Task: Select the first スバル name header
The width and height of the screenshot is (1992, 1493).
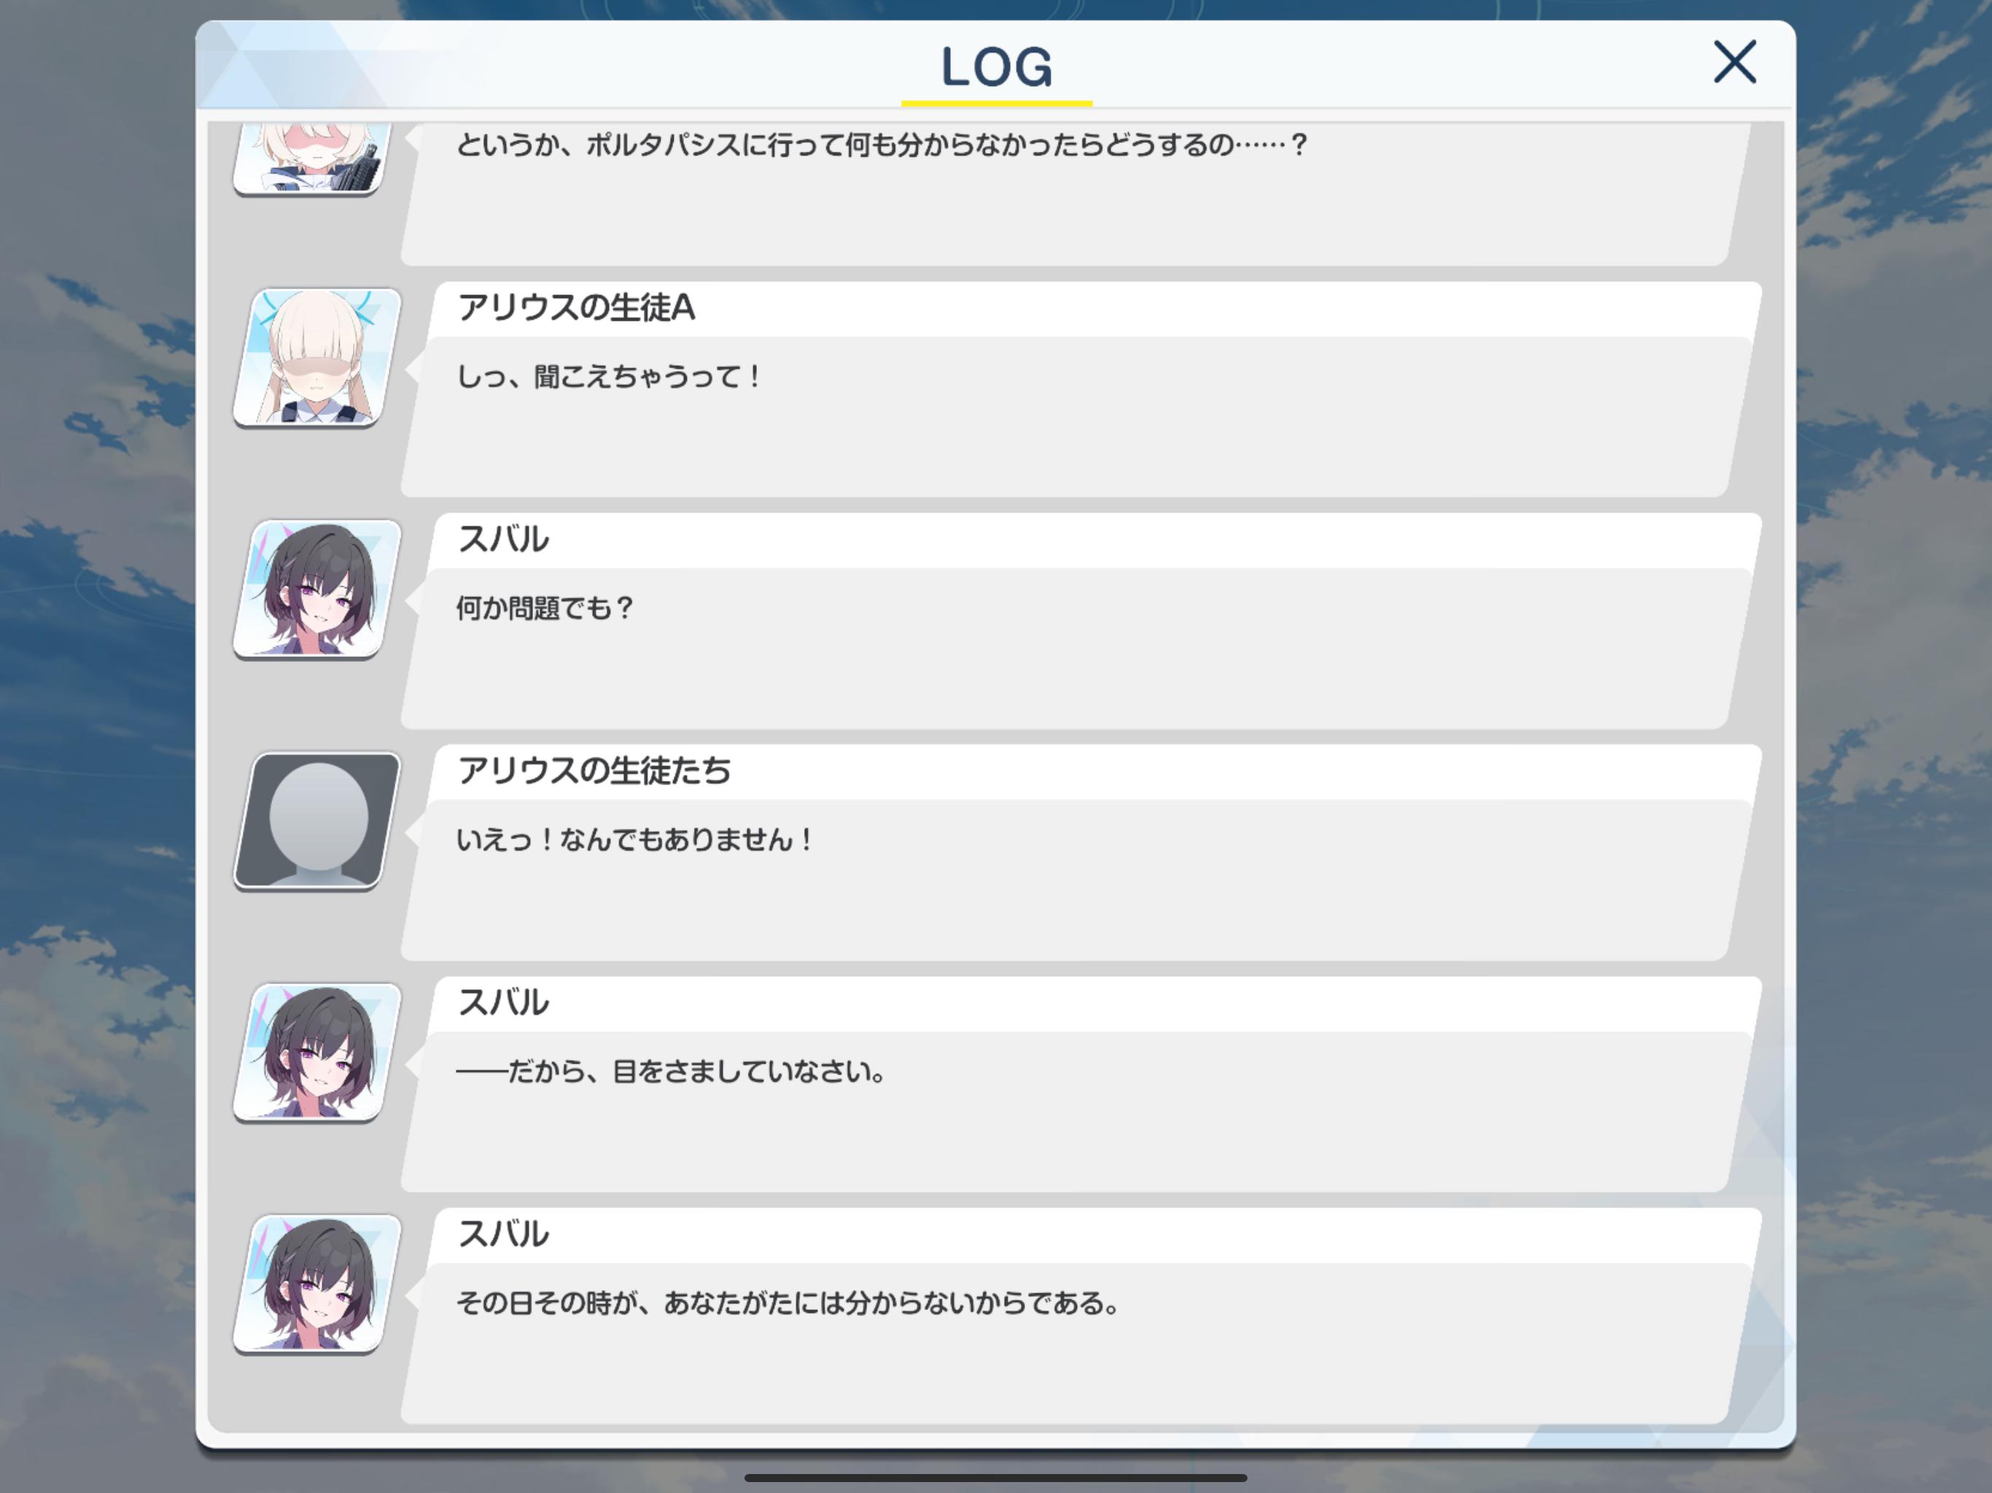Action: coord(503,539)
